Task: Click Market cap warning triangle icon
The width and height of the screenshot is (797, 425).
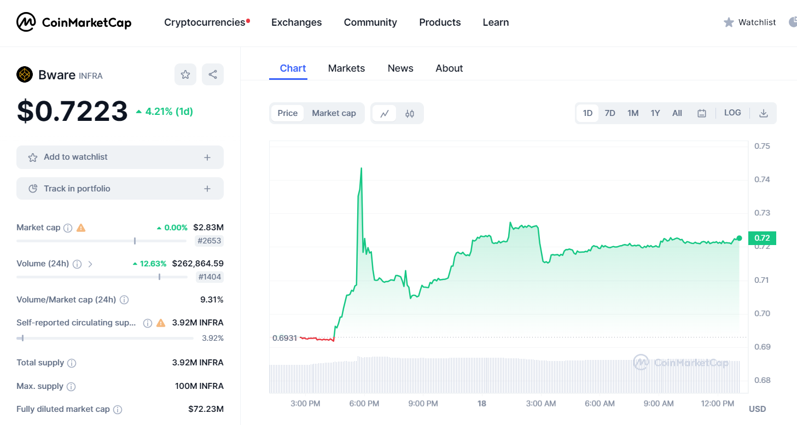Action: coord(81,228)
